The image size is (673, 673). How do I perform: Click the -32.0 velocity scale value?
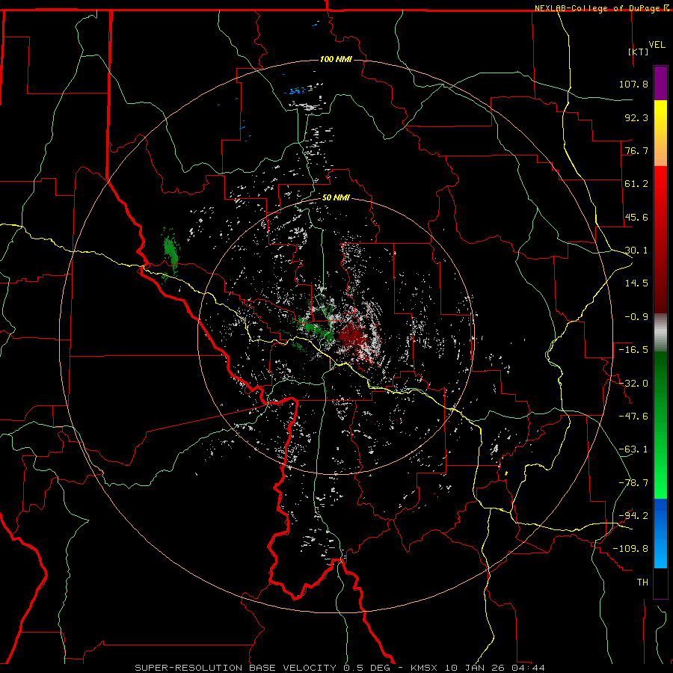tap(633, 384)
